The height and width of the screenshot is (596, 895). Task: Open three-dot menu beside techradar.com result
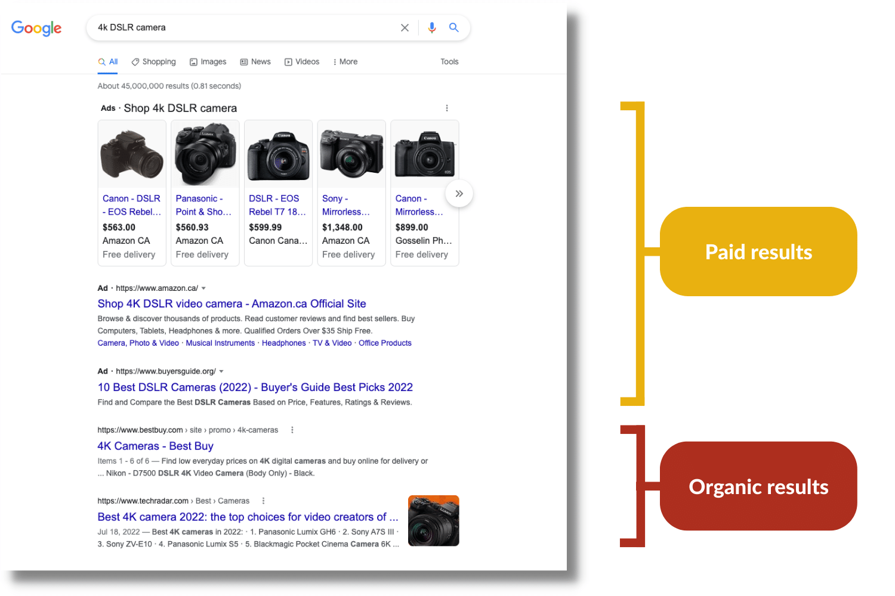coord(263,501)
